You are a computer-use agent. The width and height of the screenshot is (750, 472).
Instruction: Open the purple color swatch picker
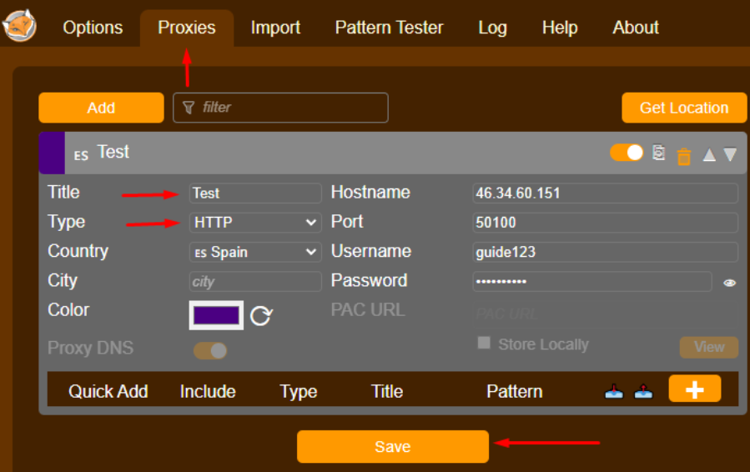pyautogui.click(x=216, y=315)
